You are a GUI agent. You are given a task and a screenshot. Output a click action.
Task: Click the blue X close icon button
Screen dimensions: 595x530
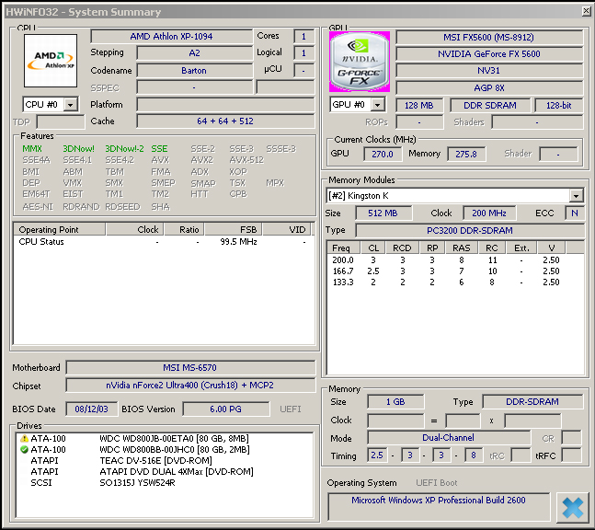point(572,508)
